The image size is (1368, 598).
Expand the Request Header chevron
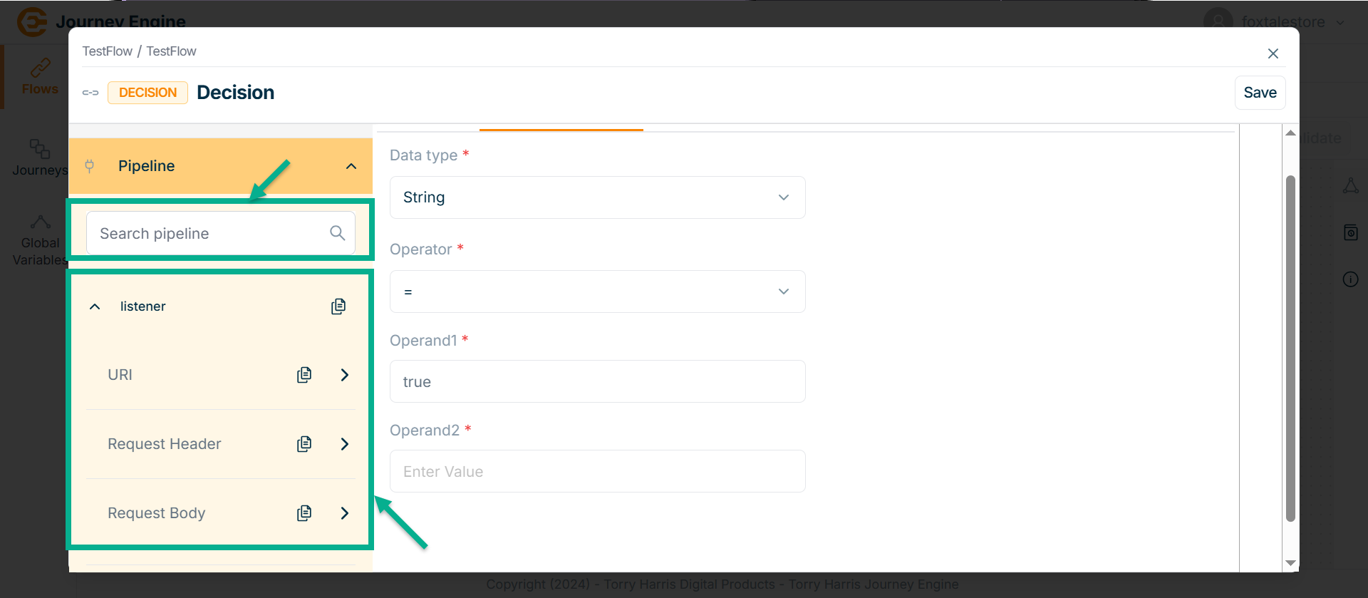pyautogui.click(x=345, y=444)
